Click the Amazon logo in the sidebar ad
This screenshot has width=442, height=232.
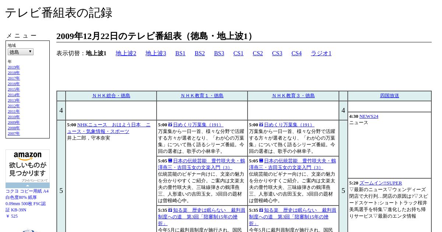pos(28,156)
